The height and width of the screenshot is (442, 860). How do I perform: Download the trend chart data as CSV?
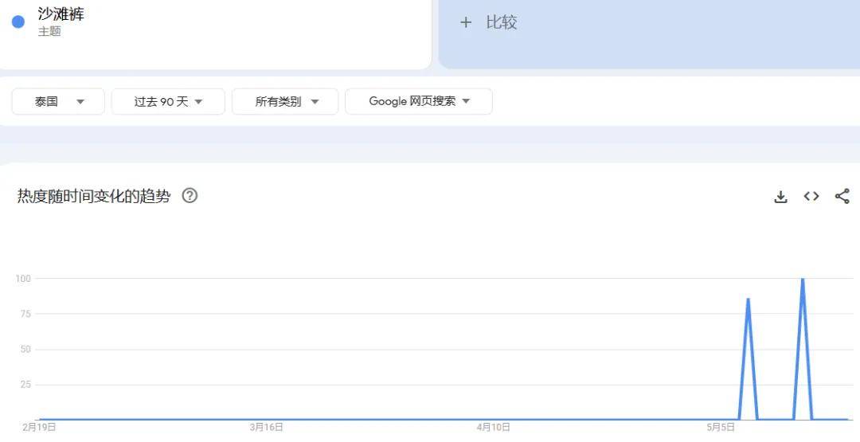pyautogui.click(x=780, y=197)
